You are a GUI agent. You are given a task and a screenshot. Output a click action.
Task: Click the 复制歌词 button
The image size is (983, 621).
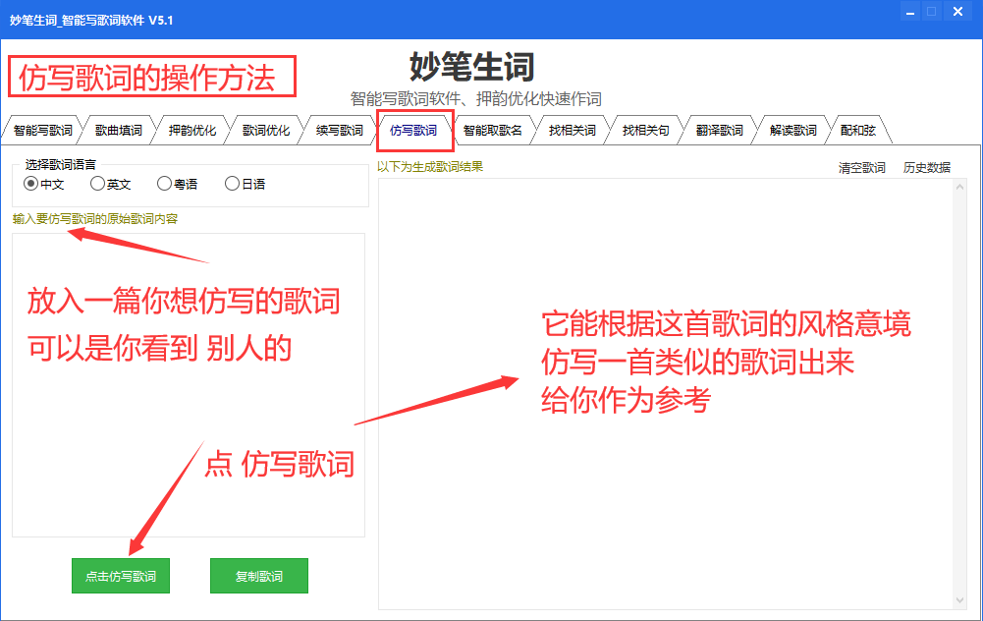point(259,576)
